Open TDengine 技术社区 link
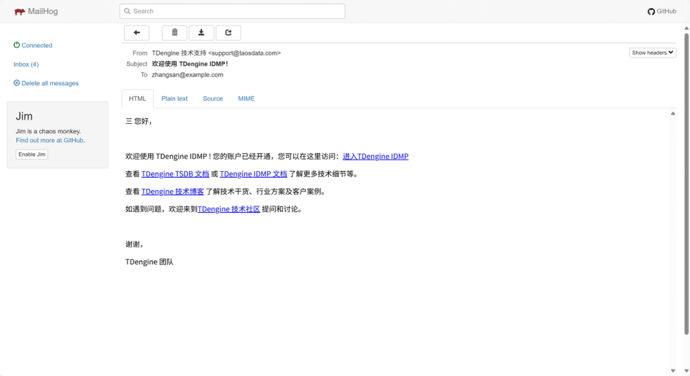Screen dimensions: 690x376 click(229, 209)
